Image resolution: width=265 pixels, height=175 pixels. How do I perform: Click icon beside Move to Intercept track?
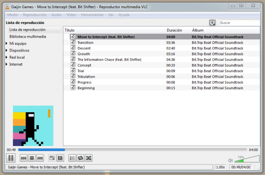[x=73, y=37]
